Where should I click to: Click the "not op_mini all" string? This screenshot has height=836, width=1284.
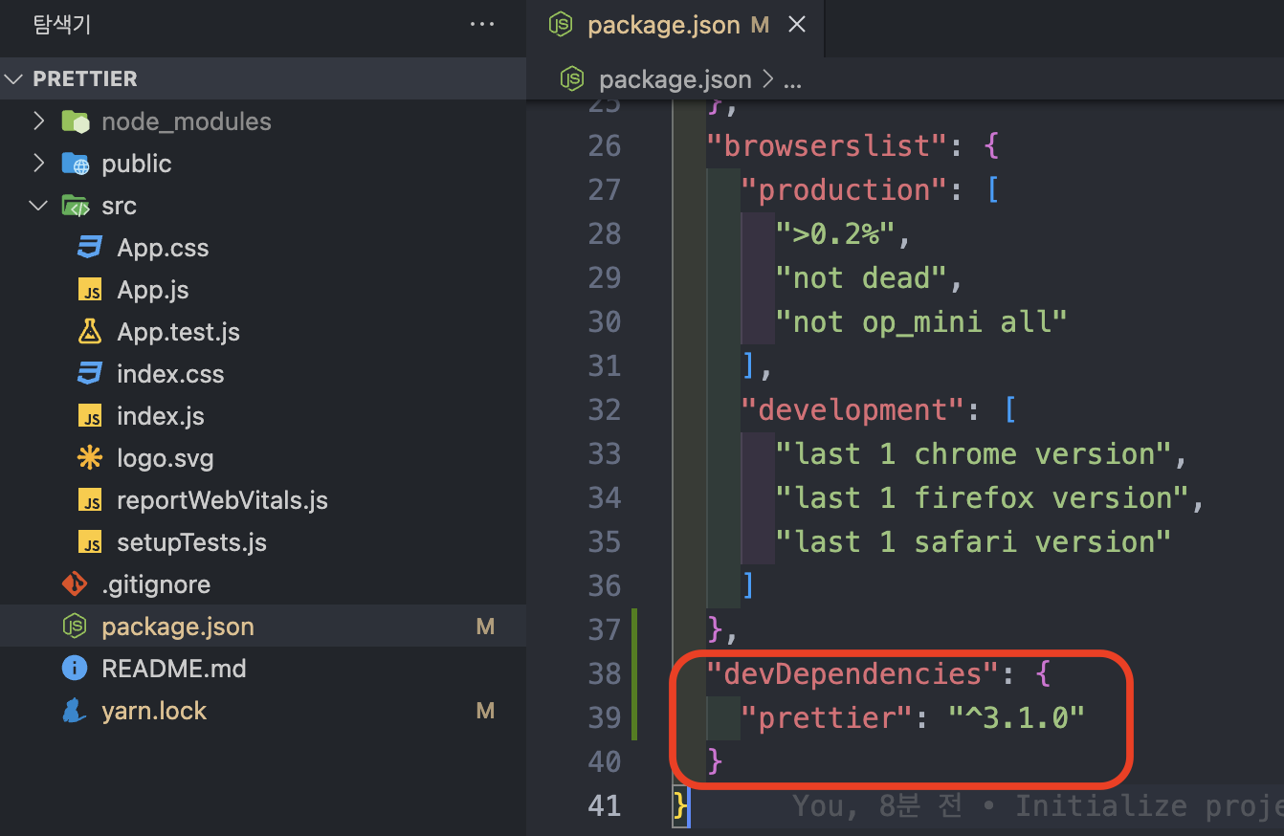(920, 321)
